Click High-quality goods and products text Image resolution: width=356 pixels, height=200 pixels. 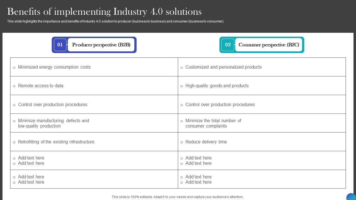point(217,86)
